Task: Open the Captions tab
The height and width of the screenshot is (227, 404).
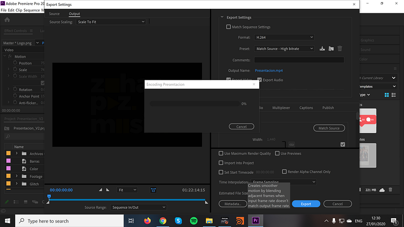Action: click(x=306, y=107)
